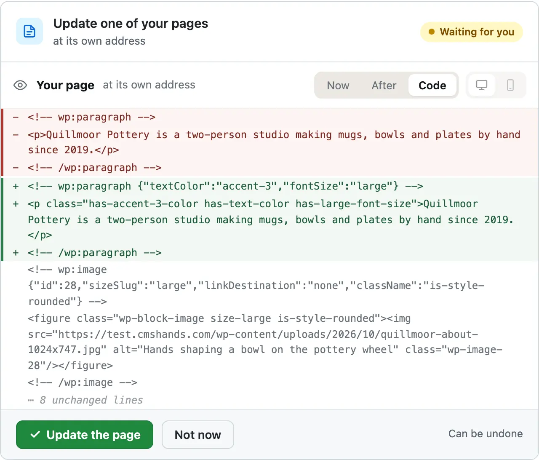Show the Now view tab
The height and width of the screenshot is (460, 539).
pyautogui.click(x=338, y=85)
